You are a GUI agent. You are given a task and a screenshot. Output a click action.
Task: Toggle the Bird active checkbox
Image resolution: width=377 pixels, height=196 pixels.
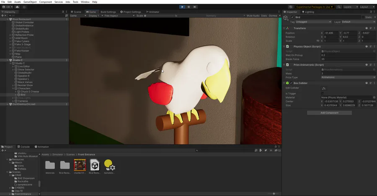292,17
